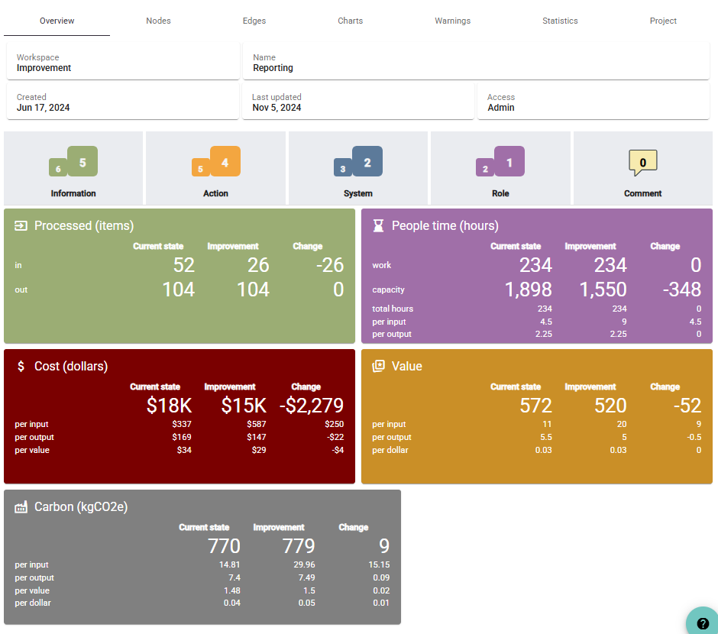Viewport: 718px width, 634px height.
Task: Click the System label
Action: coord(358,193)
